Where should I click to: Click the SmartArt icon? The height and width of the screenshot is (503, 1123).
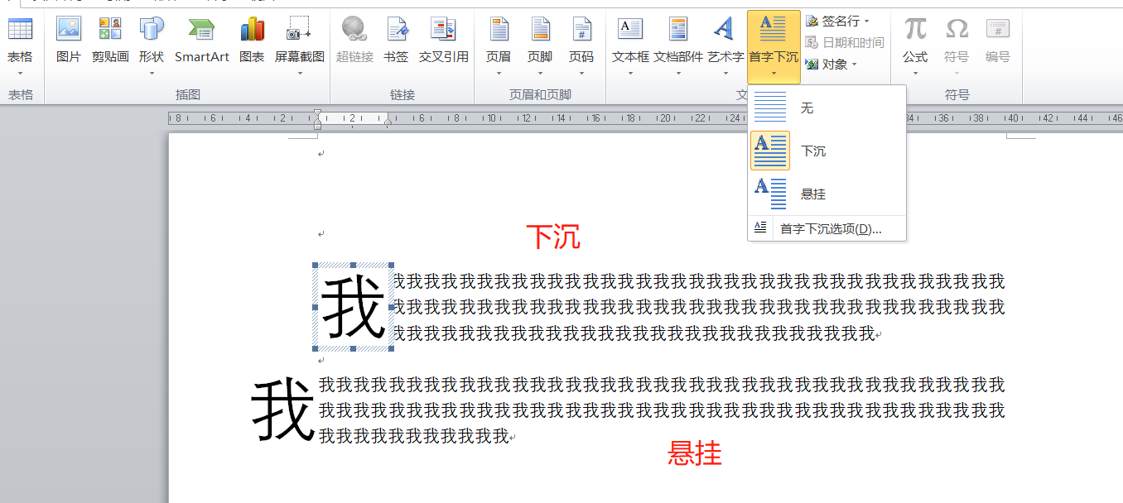pyautogui.click(x=201, y=30)
